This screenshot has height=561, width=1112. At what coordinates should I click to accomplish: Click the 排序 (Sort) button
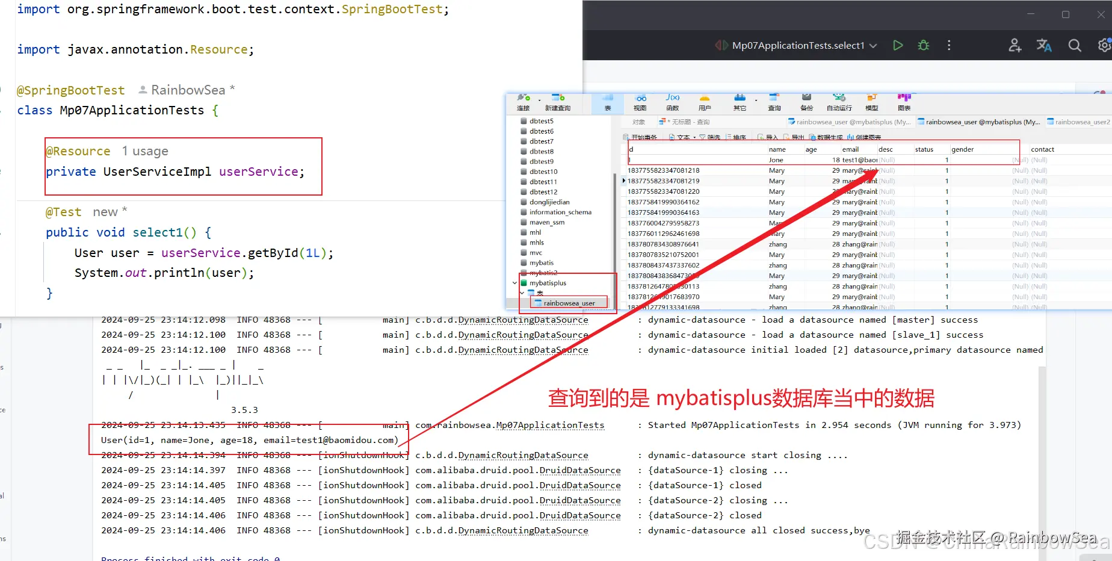(x=735, y=137)
